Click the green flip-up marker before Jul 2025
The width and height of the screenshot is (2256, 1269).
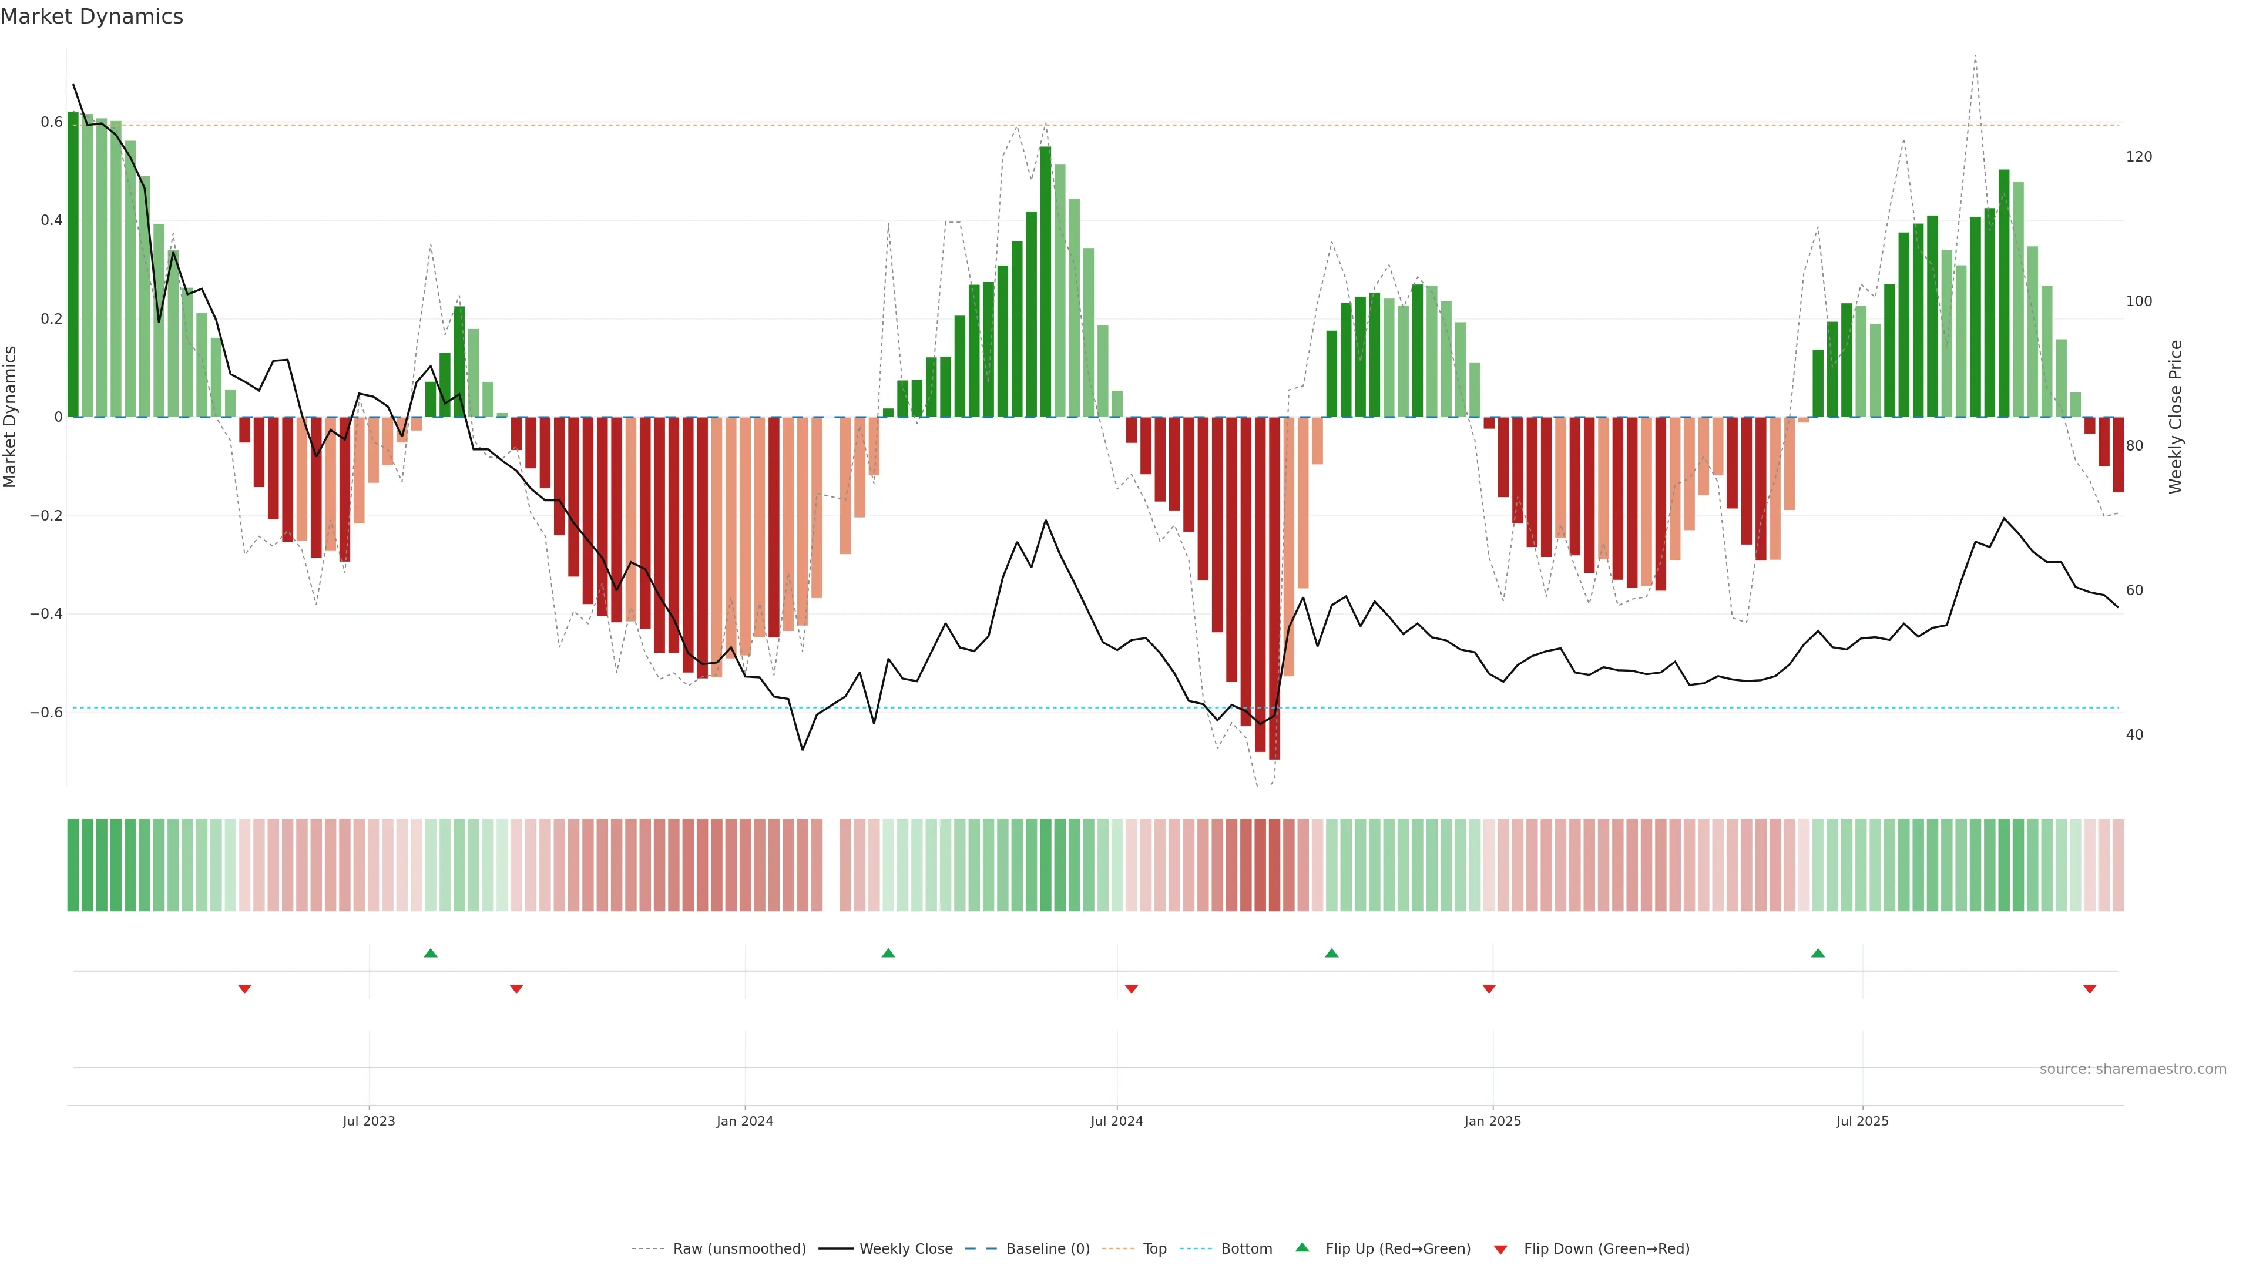tap(1818, 953)
